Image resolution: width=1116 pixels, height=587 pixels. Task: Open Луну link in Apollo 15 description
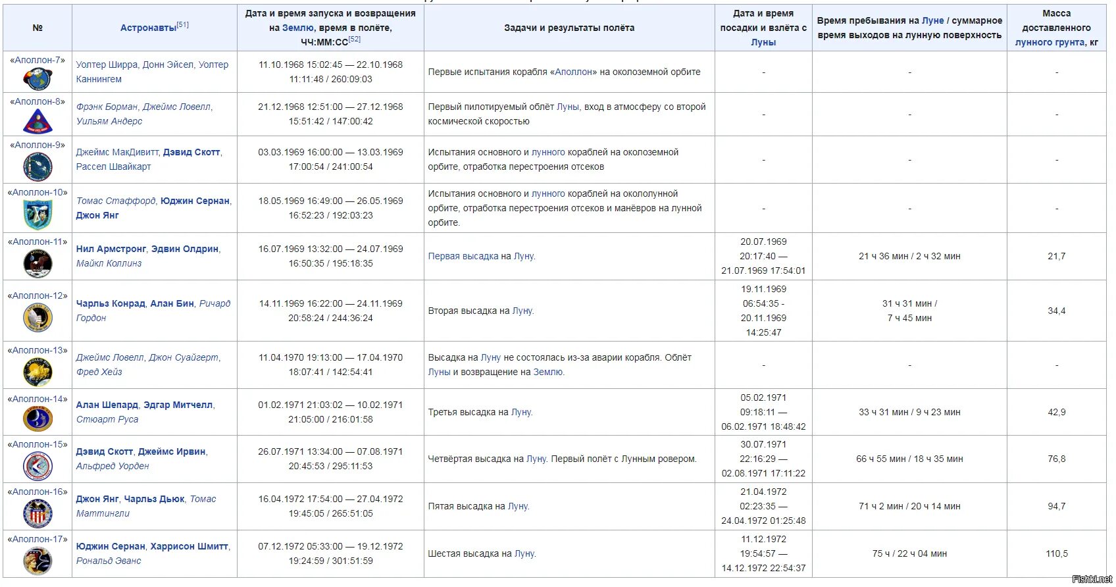pos(536,459)
